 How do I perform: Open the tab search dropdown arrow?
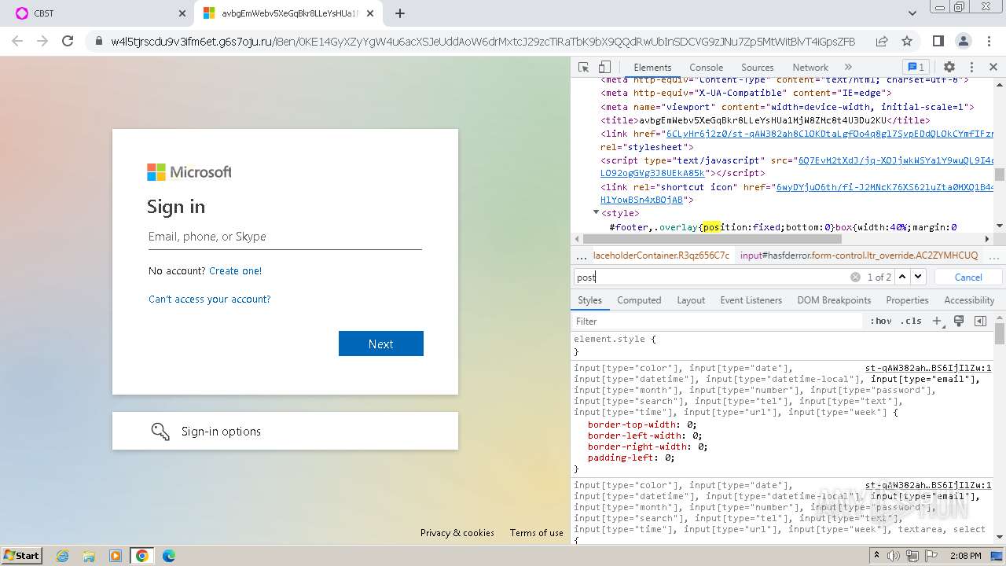912,13
